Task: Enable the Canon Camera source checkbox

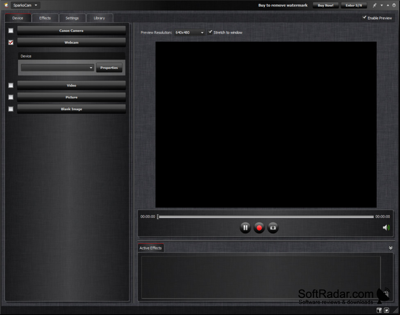Action: (11, 31)
